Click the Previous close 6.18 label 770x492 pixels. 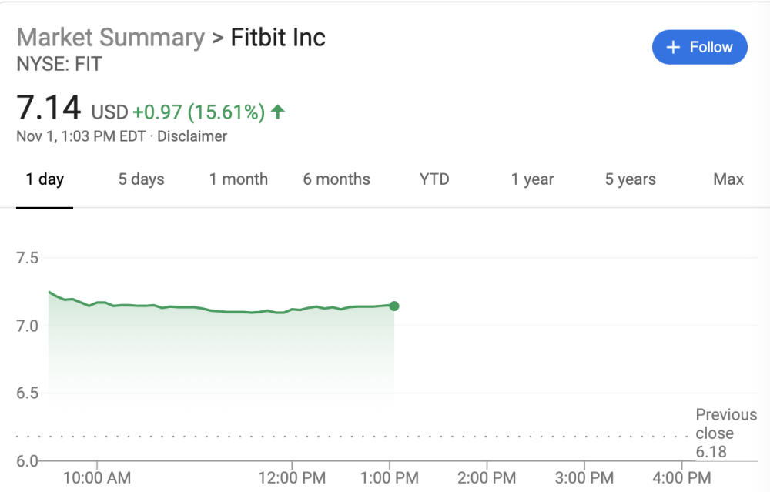[x=726, y=433]
